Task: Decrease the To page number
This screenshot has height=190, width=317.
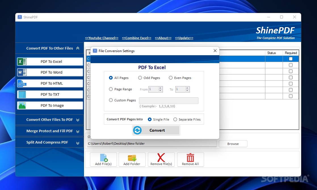Action: point(187,91)
